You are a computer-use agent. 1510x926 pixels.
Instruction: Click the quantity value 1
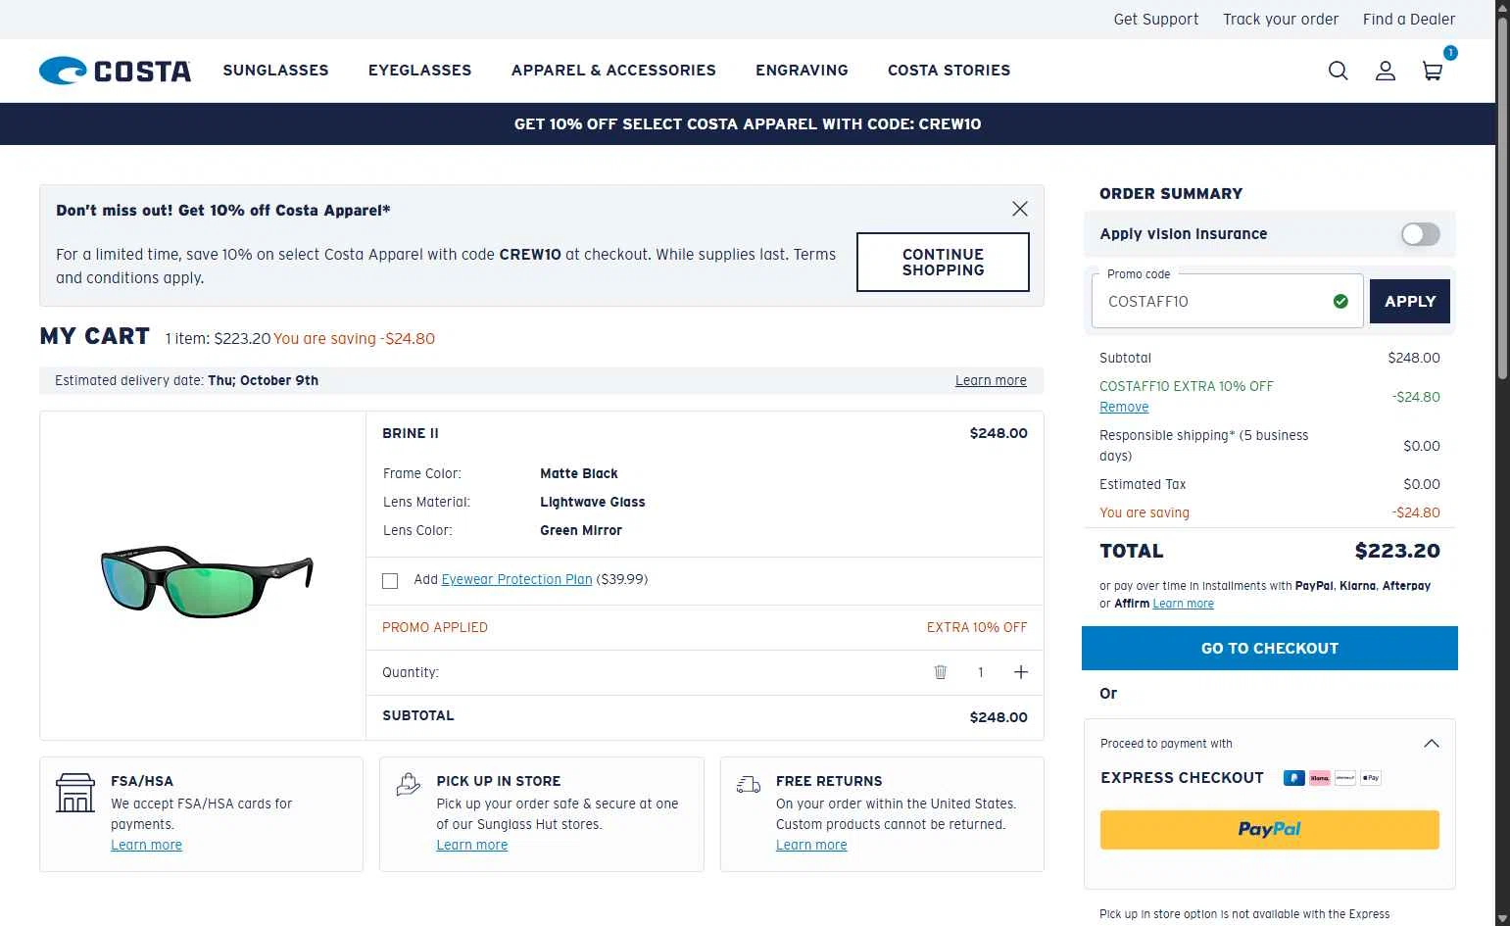980,672
